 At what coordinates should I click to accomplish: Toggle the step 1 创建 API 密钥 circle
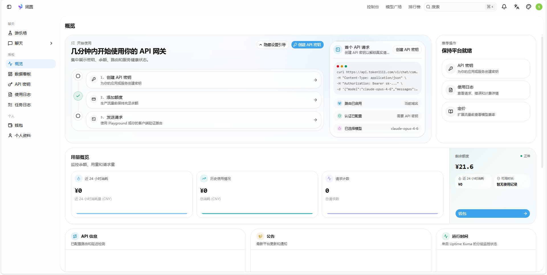(x=78, y=76)
